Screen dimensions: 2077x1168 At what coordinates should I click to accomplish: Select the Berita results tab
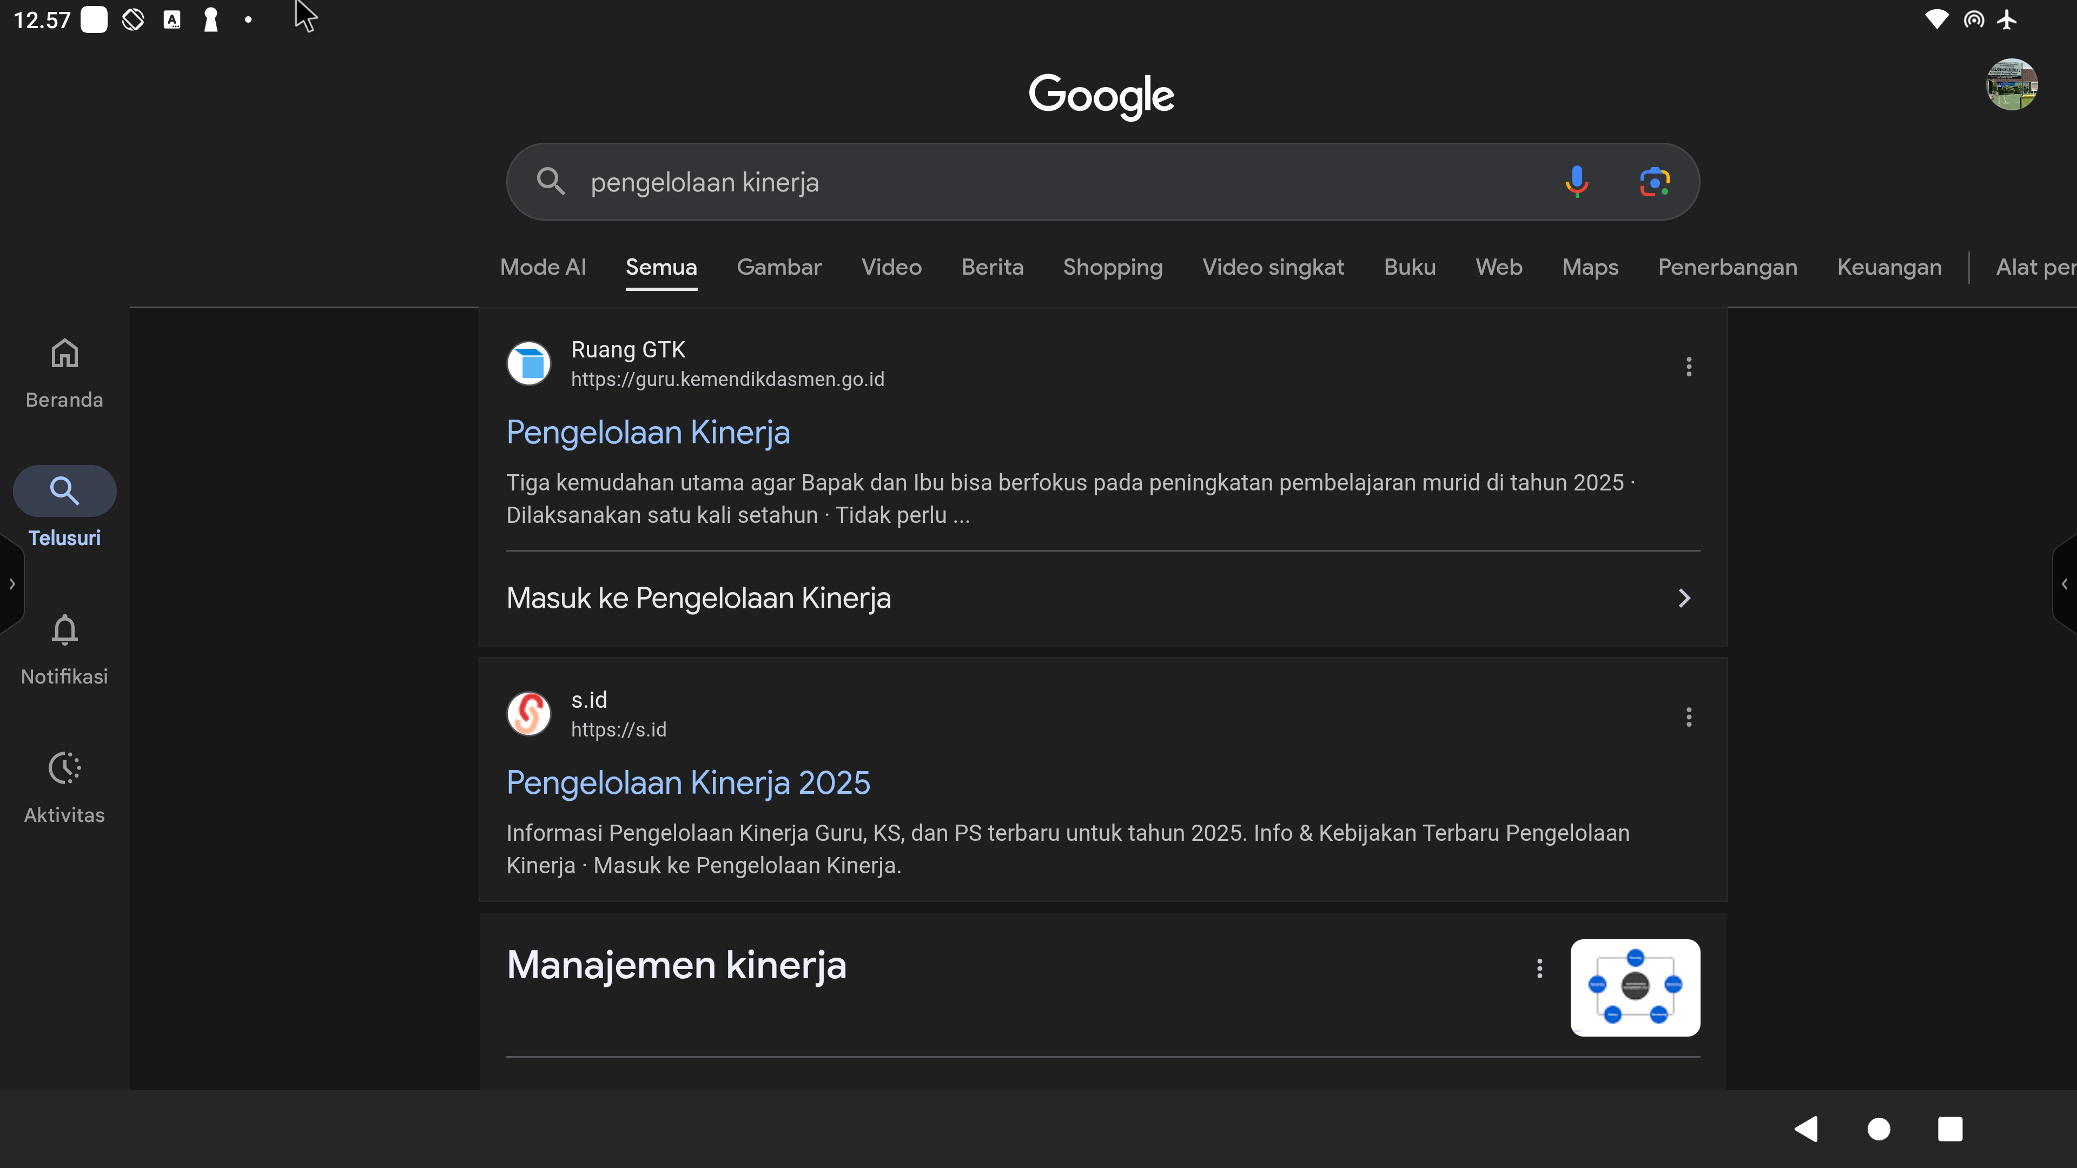coord(992,267)
